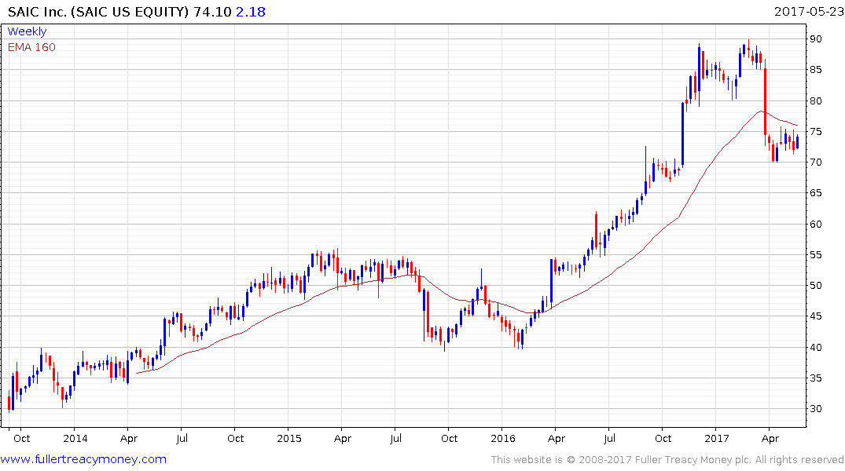Click the 70 price axis label
Image resolution: width=845 pixels, height=471 pixels.
[815, 162]
